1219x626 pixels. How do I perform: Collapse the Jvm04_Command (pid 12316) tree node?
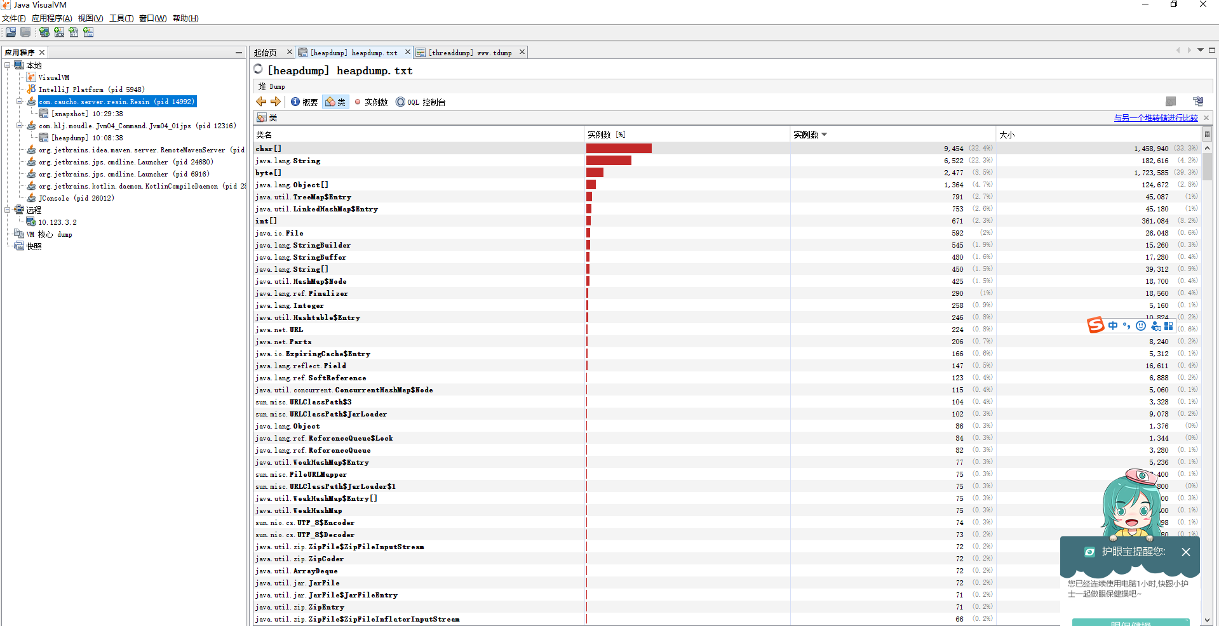click(x=20, y=125)
